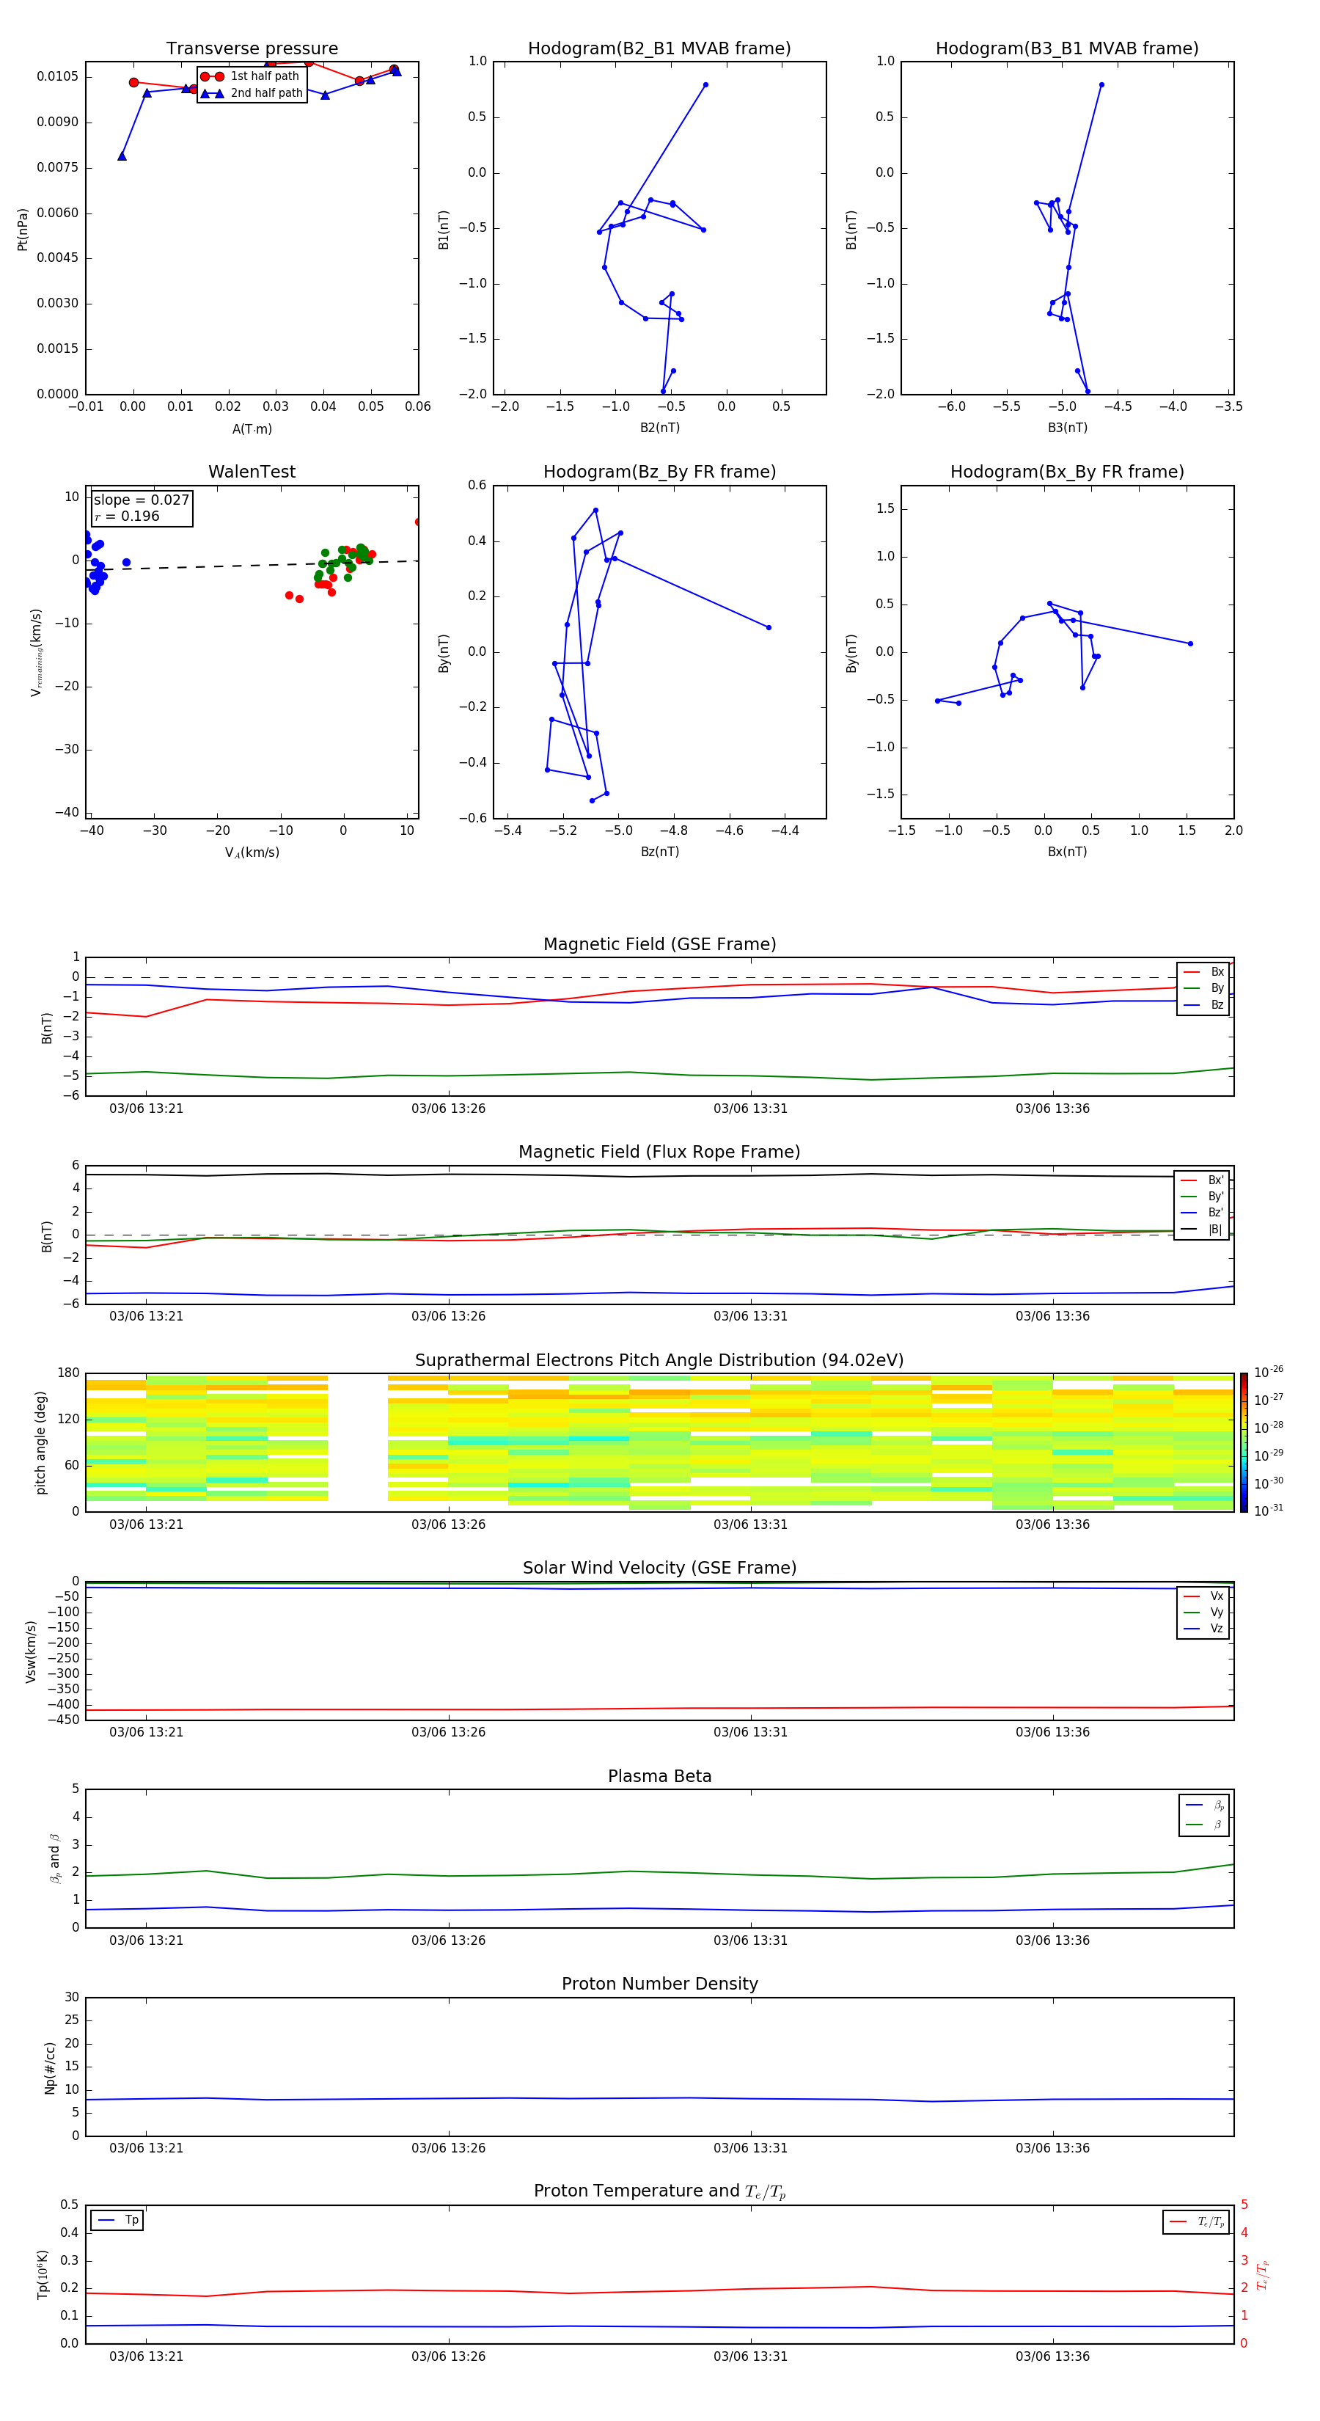Click the 'Bx(nT)' x-axis label
1320x2421 pixels.
[x=1067, y=852]
